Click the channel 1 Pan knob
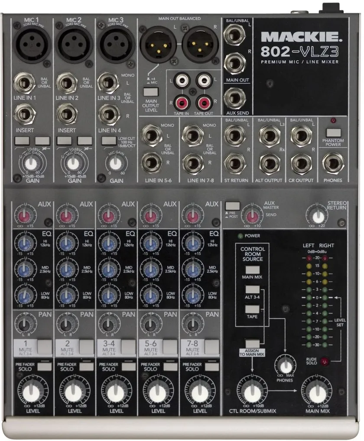The image size is (364, 441). (x=25, y=324)
